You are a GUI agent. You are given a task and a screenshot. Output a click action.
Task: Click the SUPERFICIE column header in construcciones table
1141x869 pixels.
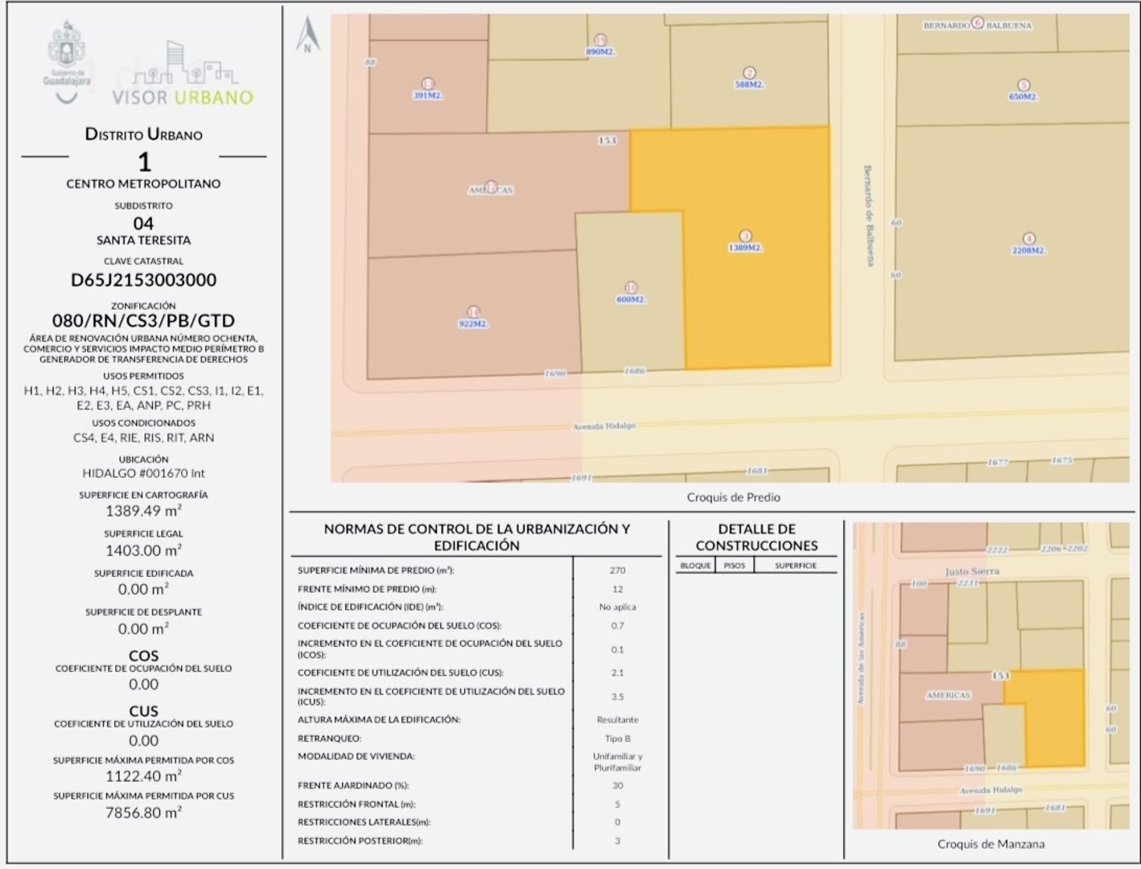tap(796, 566)
